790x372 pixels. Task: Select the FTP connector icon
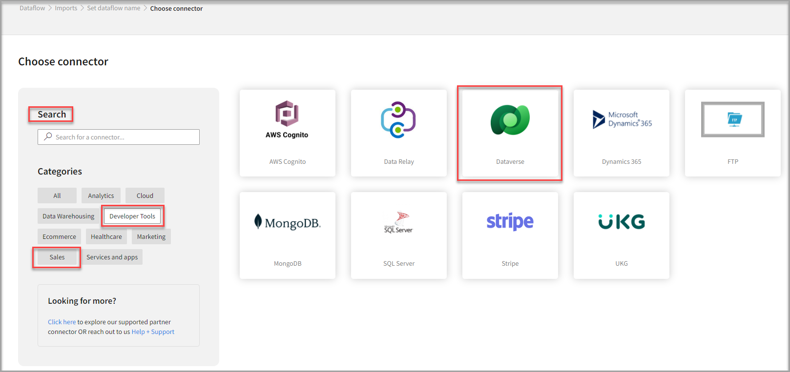[x=732, y=119]
